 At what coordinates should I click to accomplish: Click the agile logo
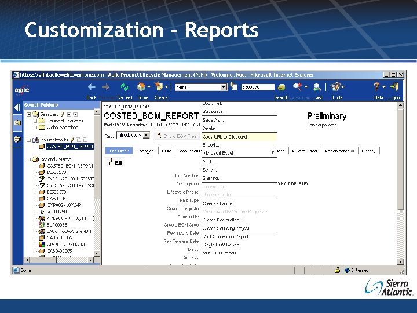pyautogui.click(x=22, y=90)
